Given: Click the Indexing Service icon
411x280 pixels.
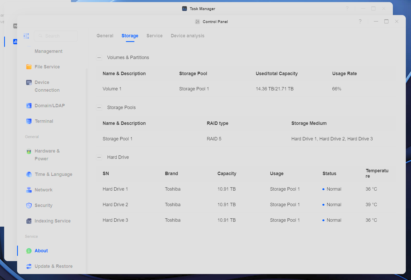Looking at the screenshot, I should tap(29, 221).
